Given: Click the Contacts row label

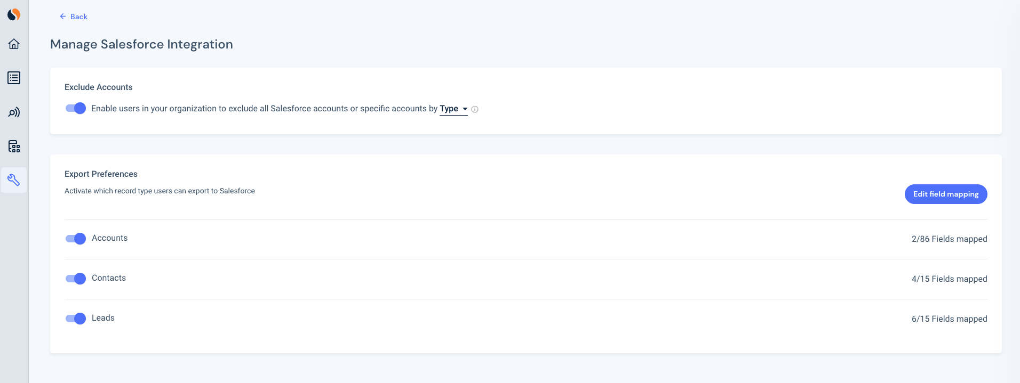Looking at the screenshot, I should click(109, 278).
